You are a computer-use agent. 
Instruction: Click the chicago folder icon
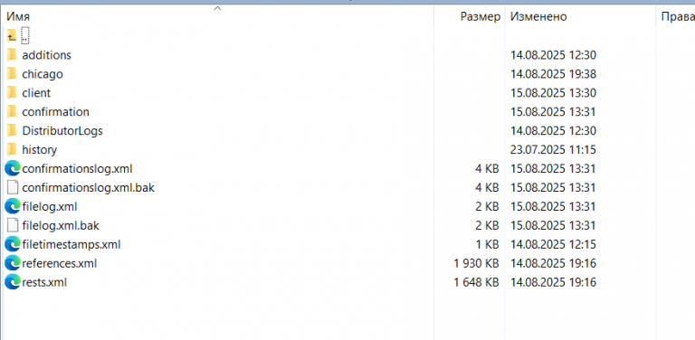tap(13, 74)
